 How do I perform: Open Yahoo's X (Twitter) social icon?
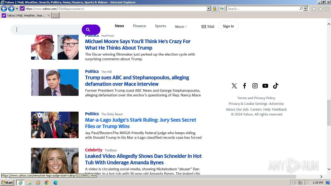(x=234, y=86)
